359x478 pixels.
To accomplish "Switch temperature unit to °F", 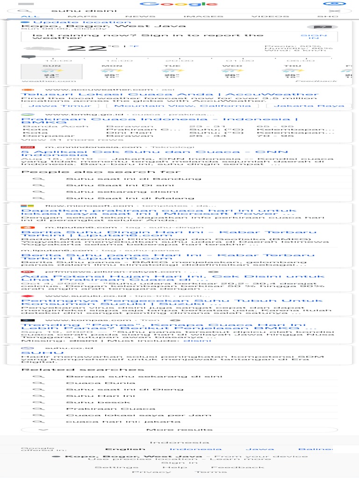I will tap(134, 46).
